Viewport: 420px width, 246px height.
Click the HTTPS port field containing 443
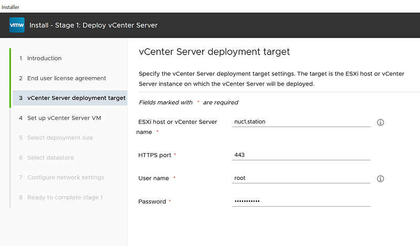pyautogui.click(x=301, y=155)
